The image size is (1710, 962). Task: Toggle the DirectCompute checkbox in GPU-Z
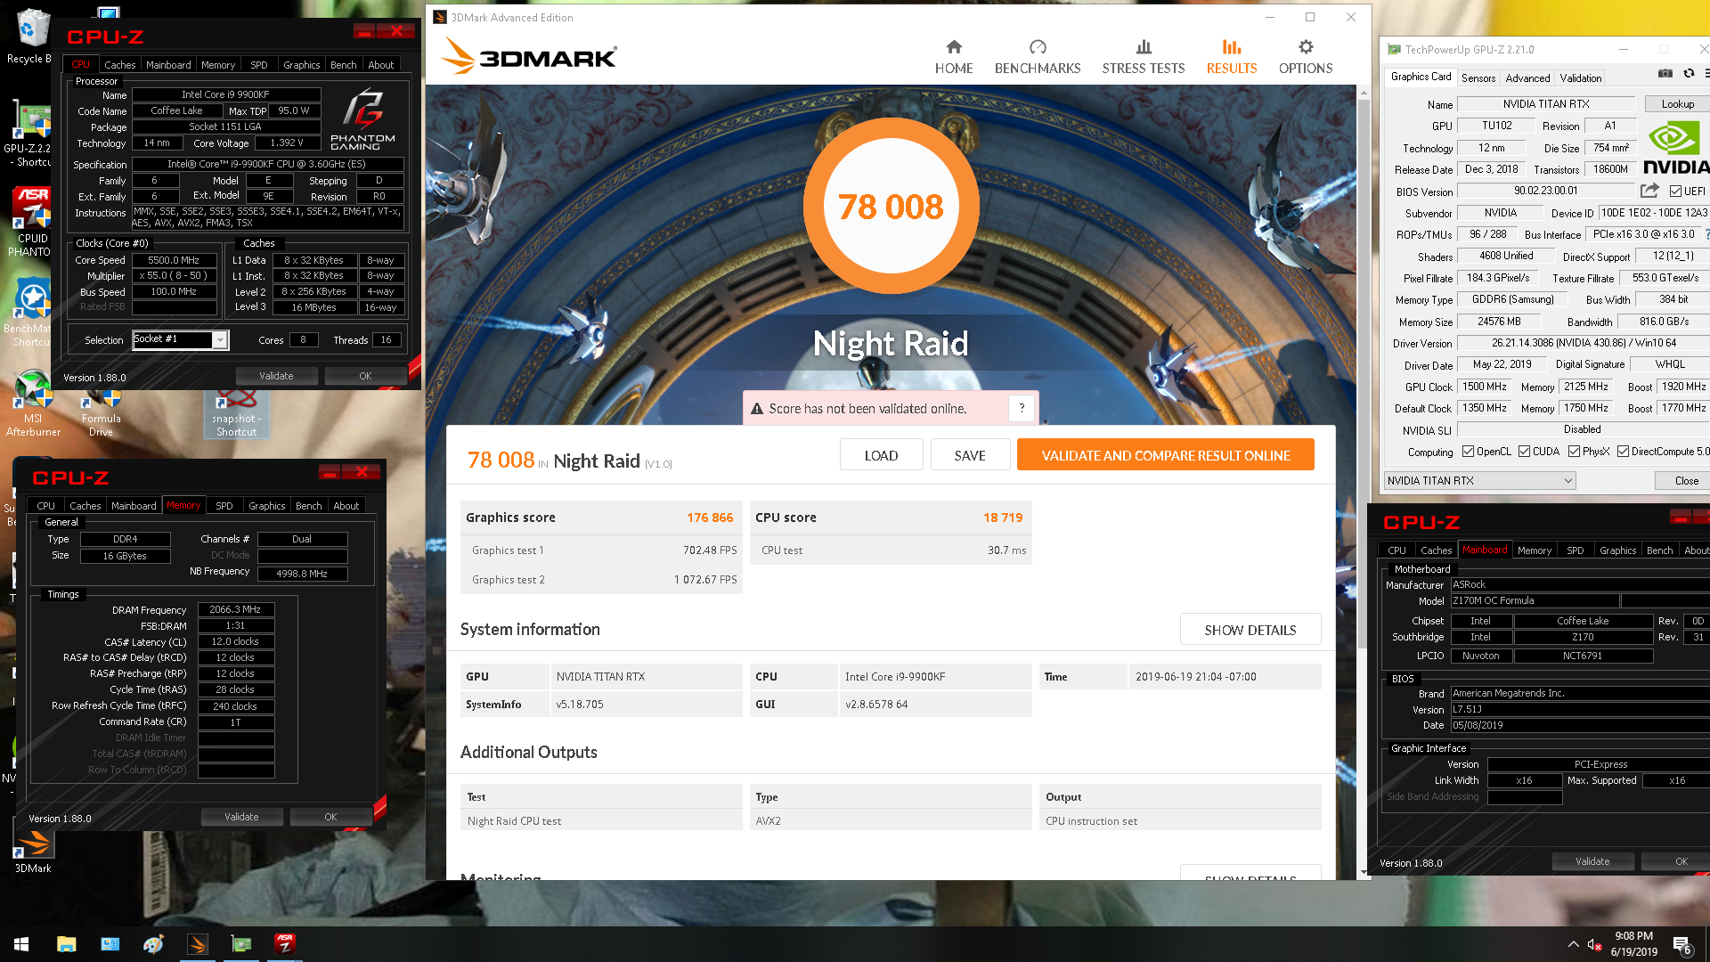[1623, 452]
